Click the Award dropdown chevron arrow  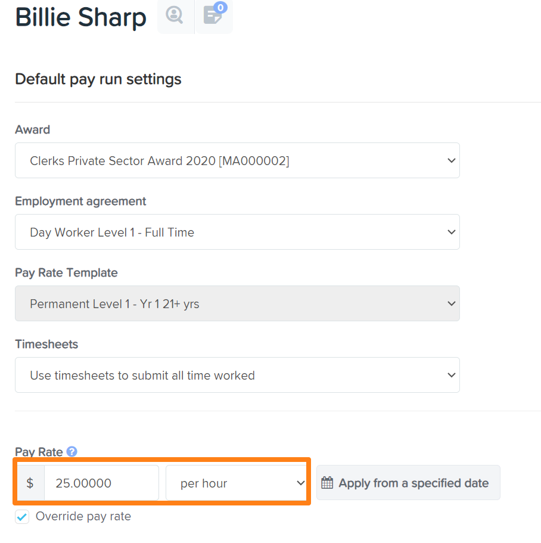click(x=452, y=160)
